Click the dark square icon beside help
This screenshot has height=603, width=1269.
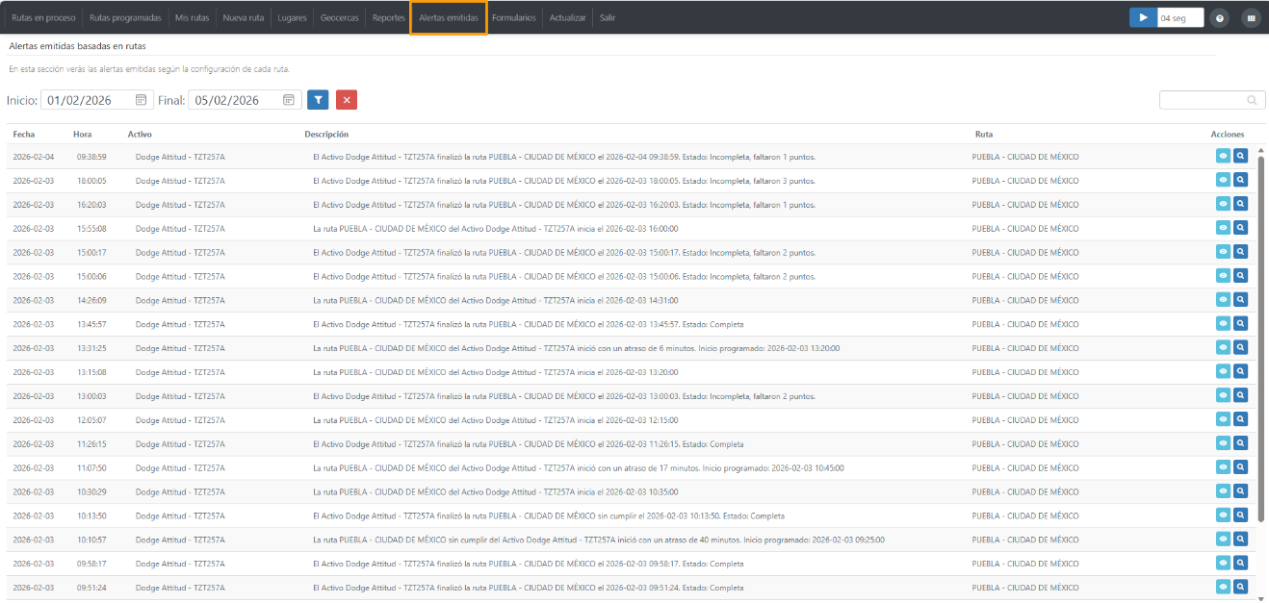pyautogui.click(x=1251, y=17)
